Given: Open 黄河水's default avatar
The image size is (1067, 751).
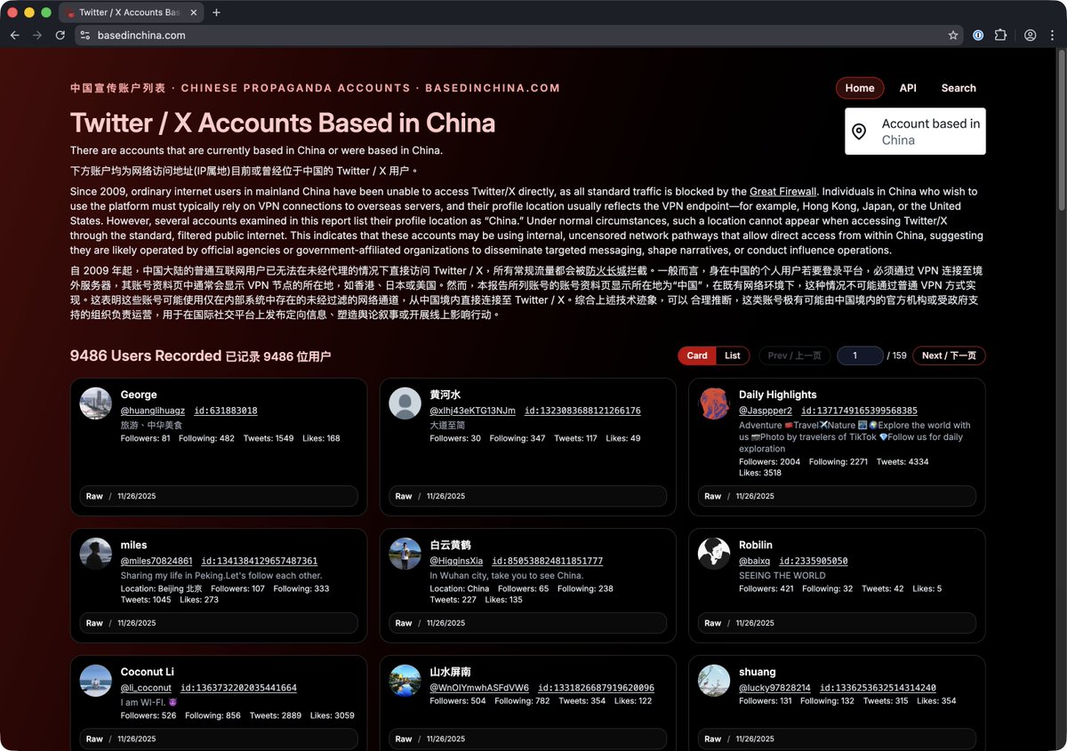Looking at the screenshot, I should [405, 403].
